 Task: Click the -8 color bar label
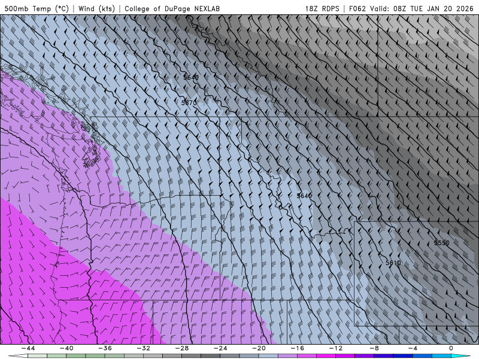(374, 348)
